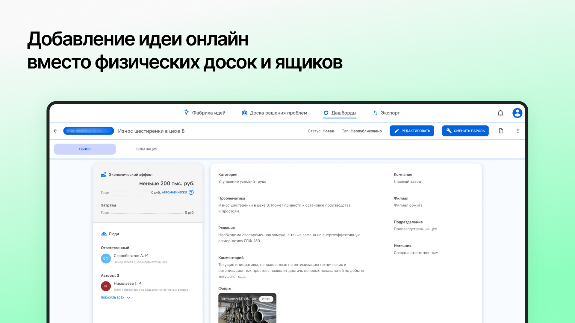
Task: Expand the chevron next to ПОКАЗАТЬ ВСЕХ
Action: coord(128,297)
